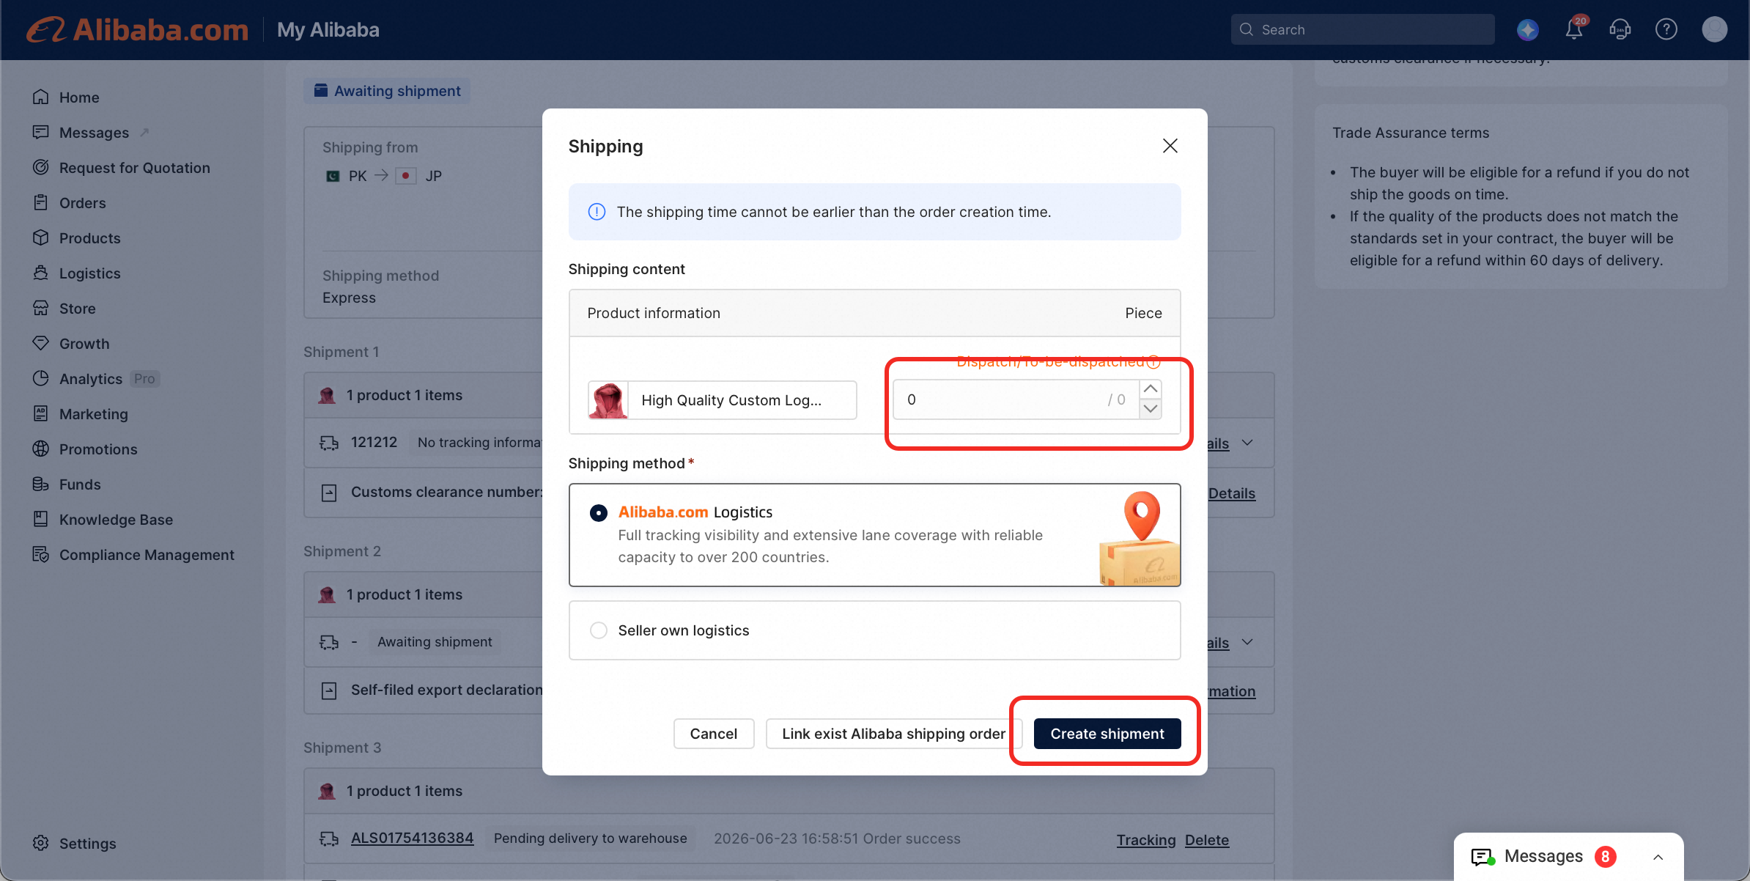Click the truck icon beside 121212
The image size is (1750, 881).
click(329, 443)
